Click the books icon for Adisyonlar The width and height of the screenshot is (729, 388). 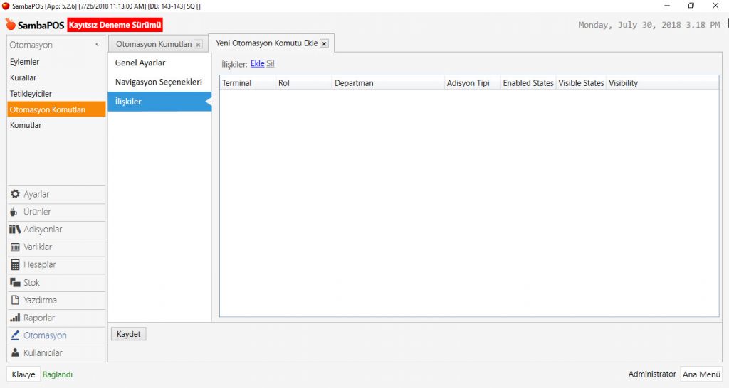pyautogui.click(x=16, y=230)
